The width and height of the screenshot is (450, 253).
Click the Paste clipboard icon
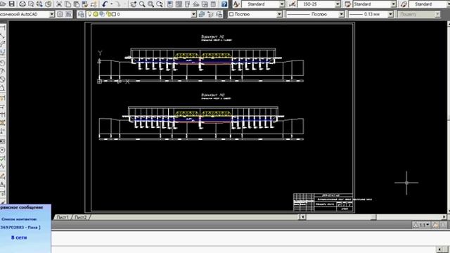pos(77,4)
